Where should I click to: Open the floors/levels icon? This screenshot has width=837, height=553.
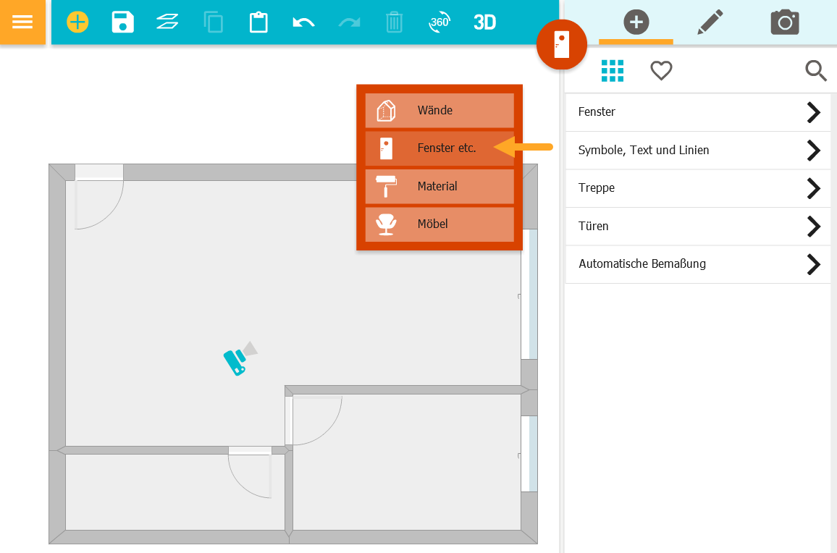(x=167, y=22)
